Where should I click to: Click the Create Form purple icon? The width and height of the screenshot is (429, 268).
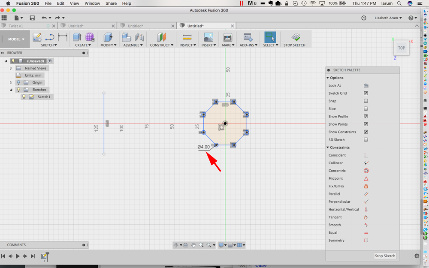tap(90, 37)
